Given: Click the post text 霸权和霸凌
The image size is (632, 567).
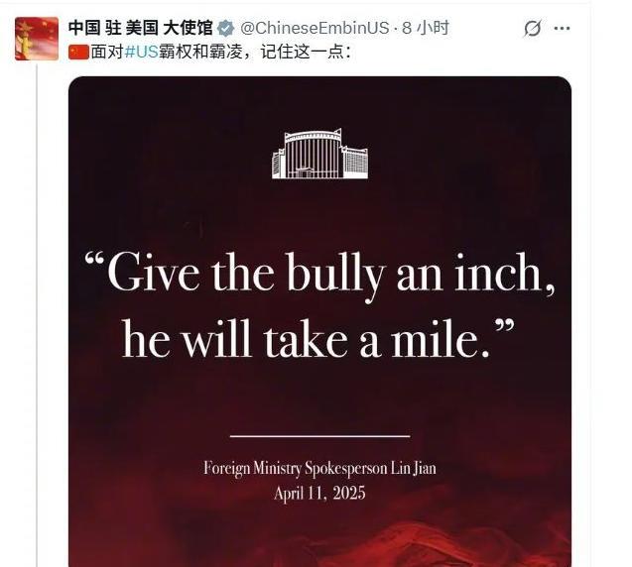Looking at the screenshot, I should point(200,52).
